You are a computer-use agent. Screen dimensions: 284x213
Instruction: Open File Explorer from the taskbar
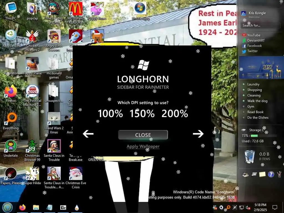pyautogui.click(x=36, y=207)
